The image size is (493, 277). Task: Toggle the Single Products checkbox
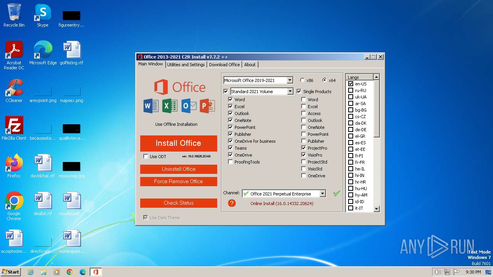tap(299, 92)
